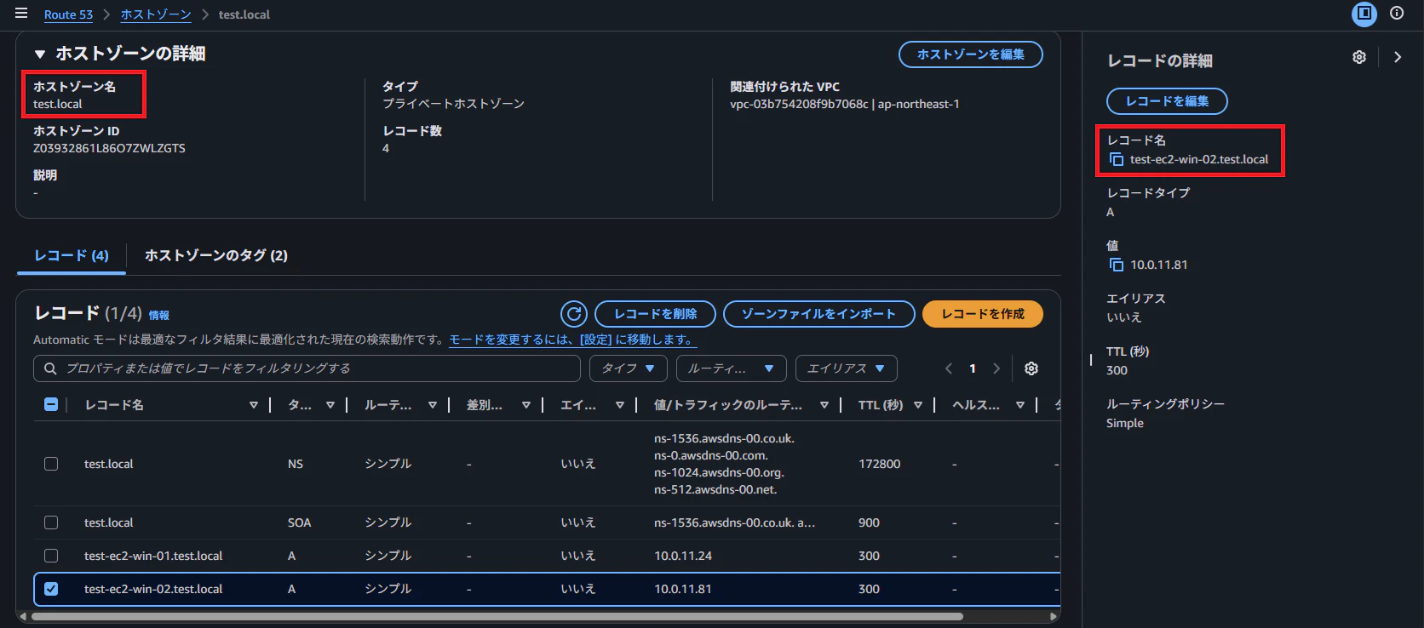Switch to ホストゾーンのタグ (2) tab

216,255
